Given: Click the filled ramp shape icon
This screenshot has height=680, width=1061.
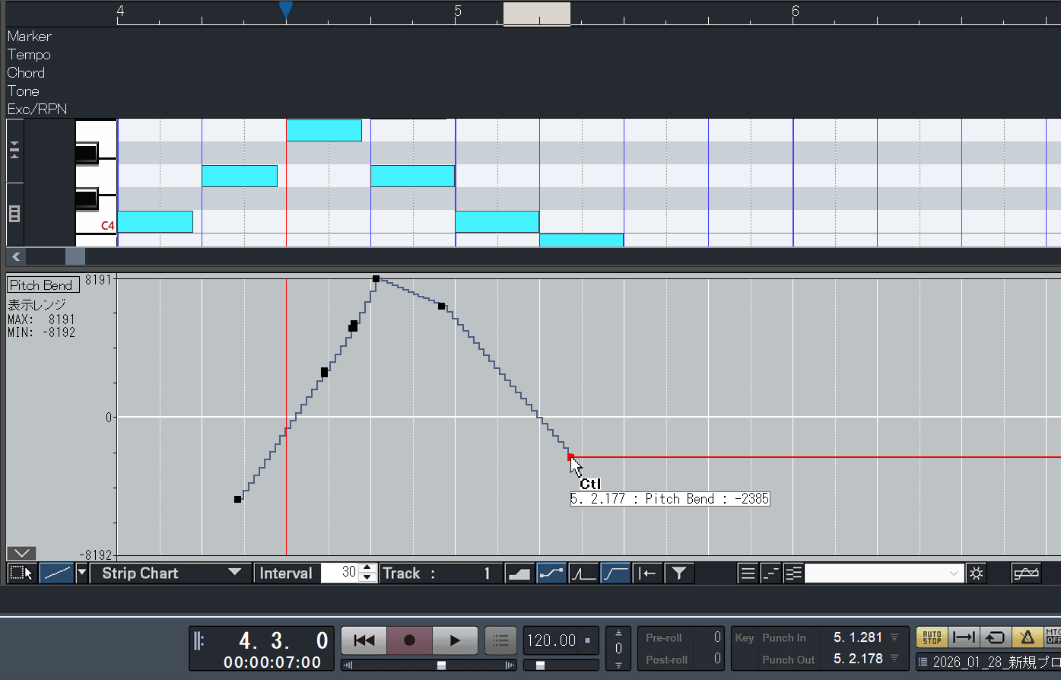Looking at the screenshot, I should pyautogui.click(x=519, y=574).
